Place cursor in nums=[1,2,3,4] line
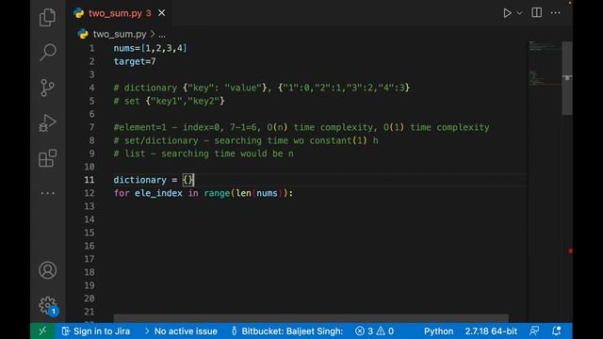This screenshot has width=603, height=339. 150,48
